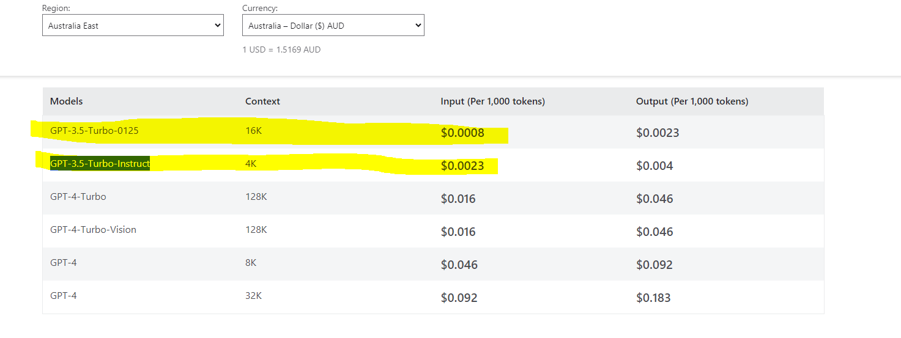Click the 4K context value
Viewport: 901px width, 338px height.
pyautogui.click(x=251, y=164)
